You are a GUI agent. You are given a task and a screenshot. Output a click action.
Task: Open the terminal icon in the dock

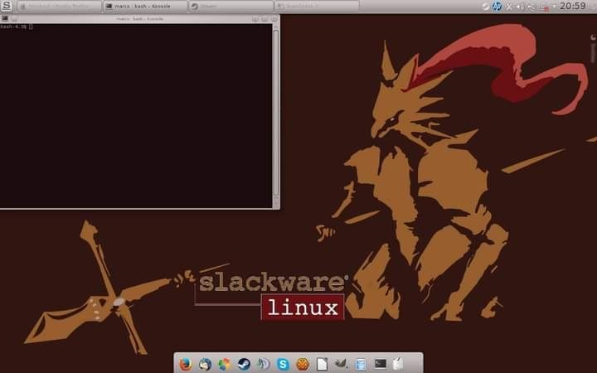pos(381,364)
